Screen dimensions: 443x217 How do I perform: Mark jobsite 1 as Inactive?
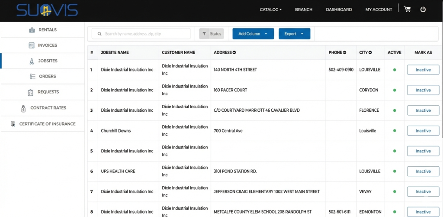click(x=423, y=70)
